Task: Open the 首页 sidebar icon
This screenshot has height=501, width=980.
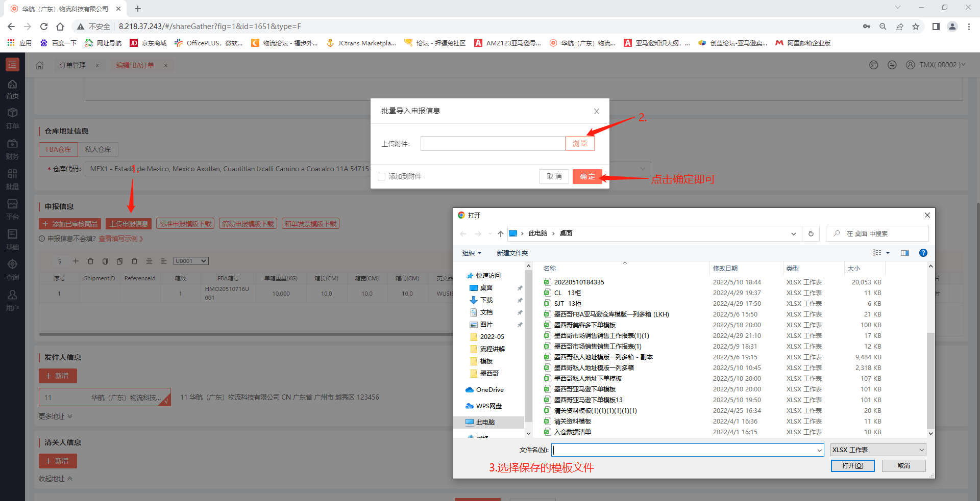Action: pyautogui.click(x=12, y=89)
